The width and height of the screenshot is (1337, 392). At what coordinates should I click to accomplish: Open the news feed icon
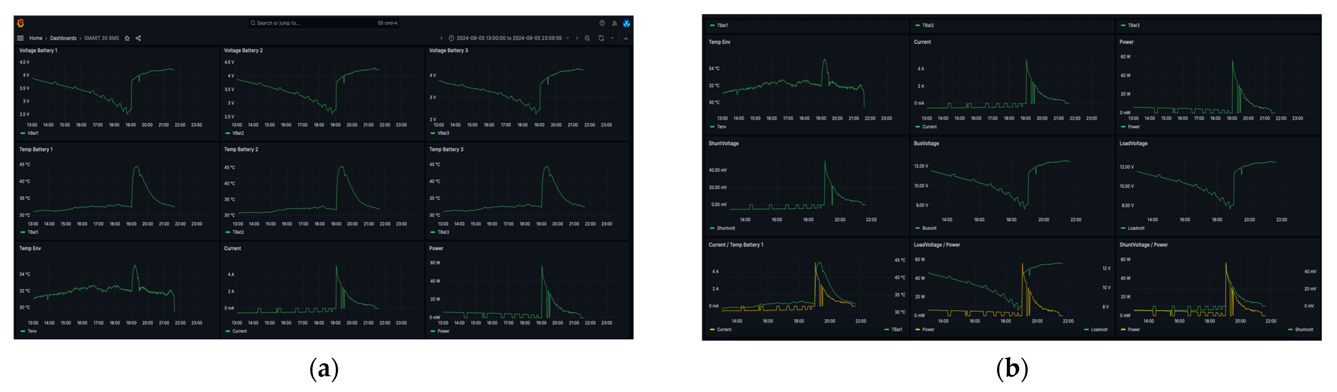615,23
